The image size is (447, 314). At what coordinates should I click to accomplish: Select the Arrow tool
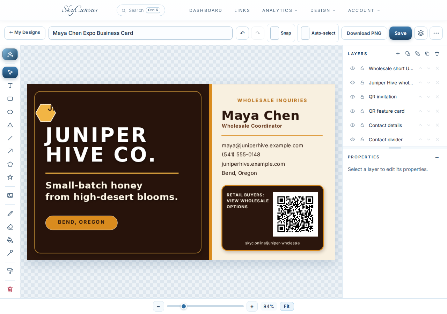click(10, 151)
